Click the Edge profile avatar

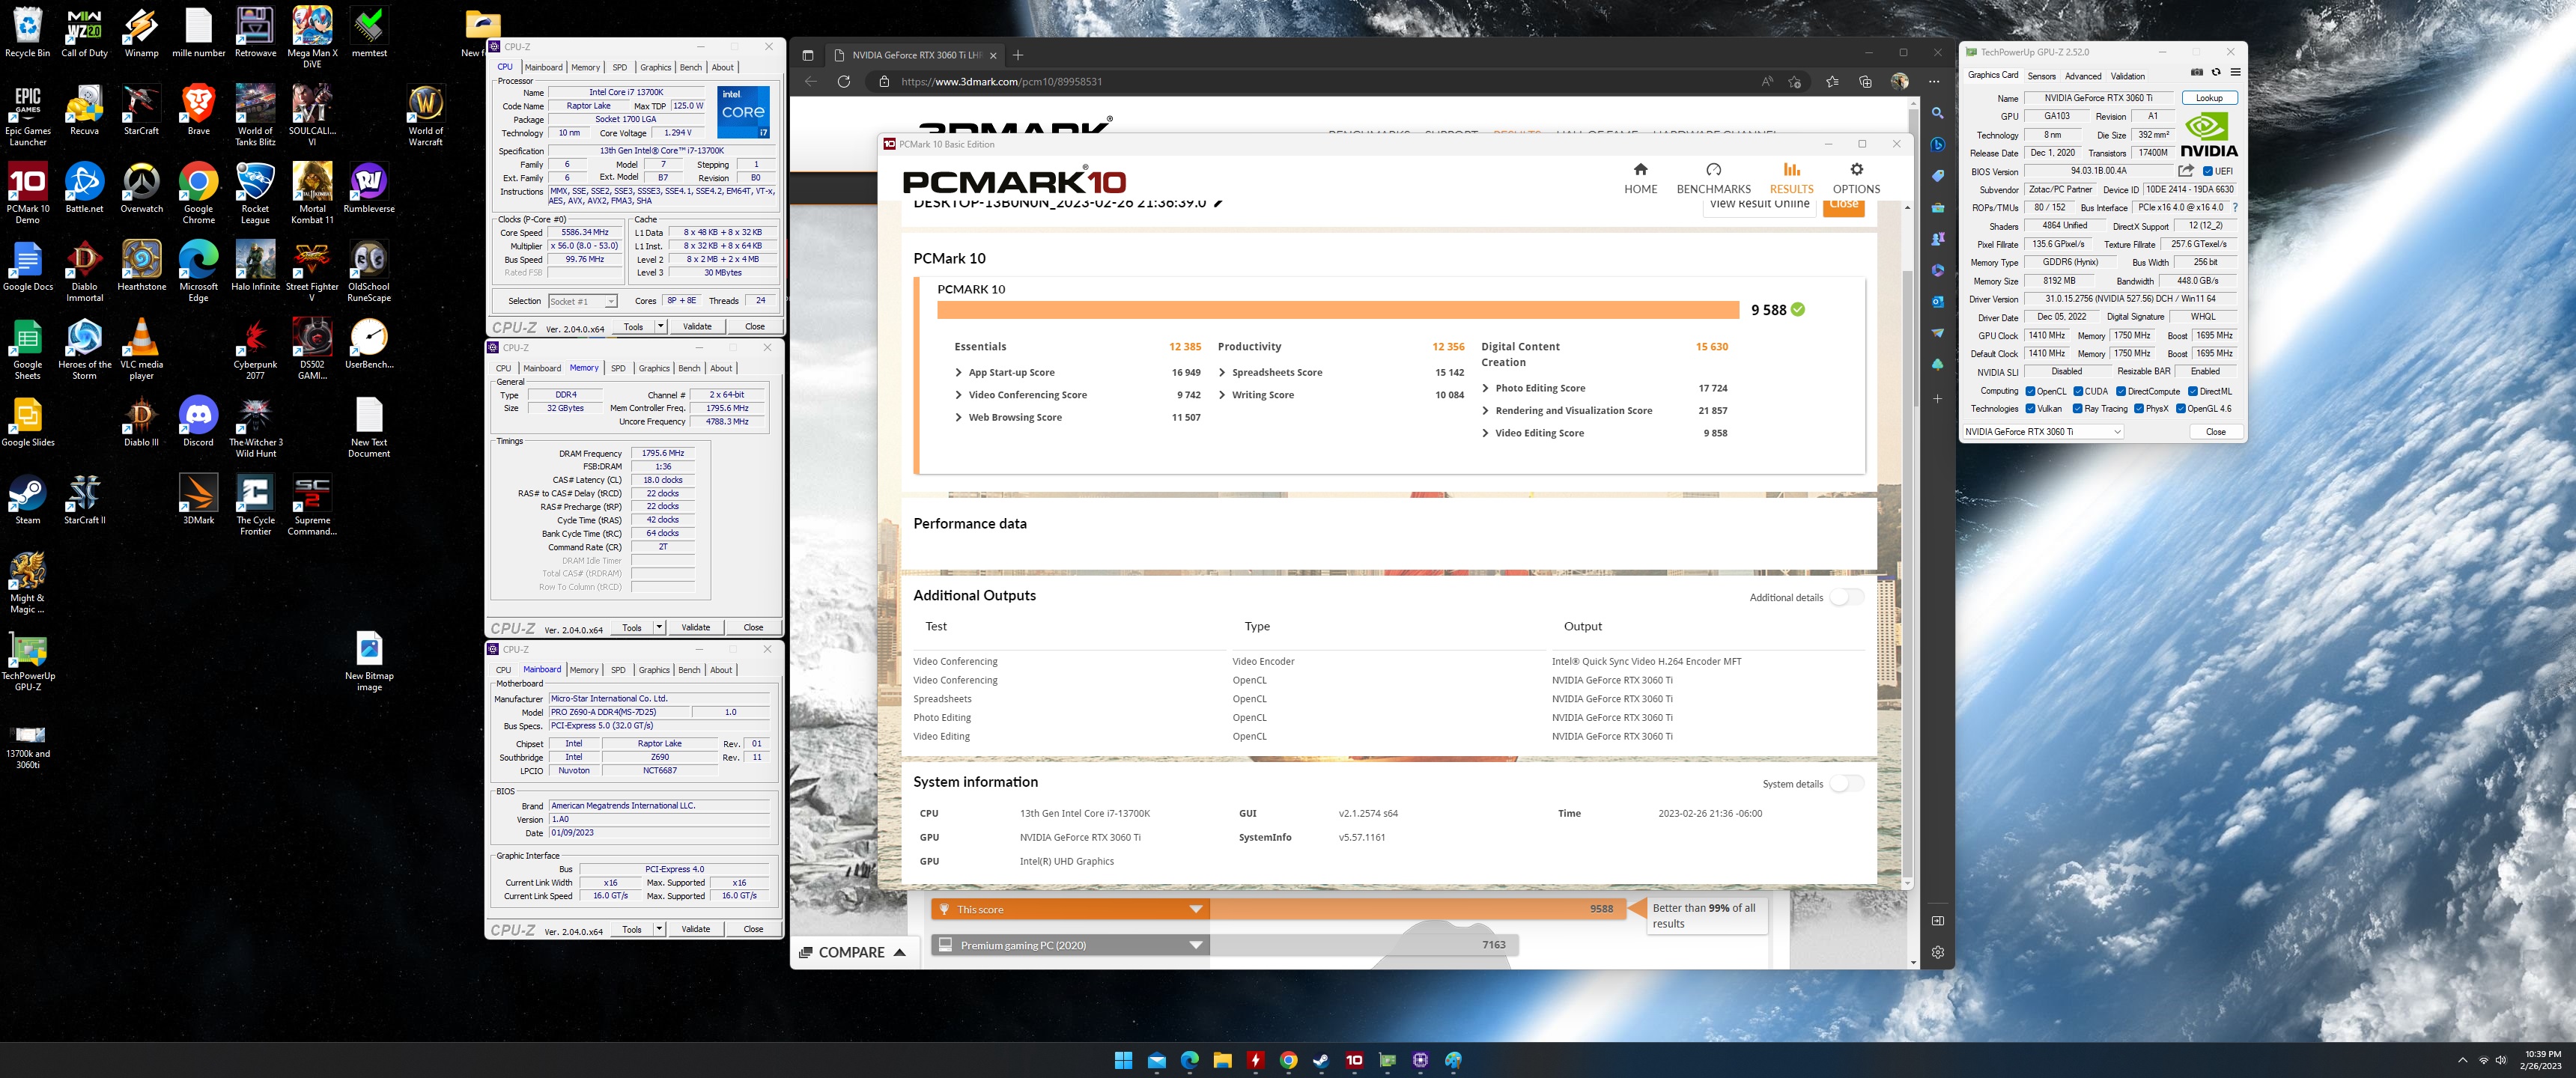(1900, 82)
